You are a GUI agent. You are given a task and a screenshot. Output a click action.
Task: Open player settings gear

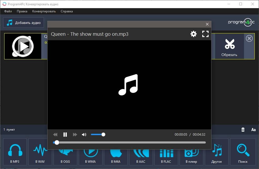pos(193,34)
